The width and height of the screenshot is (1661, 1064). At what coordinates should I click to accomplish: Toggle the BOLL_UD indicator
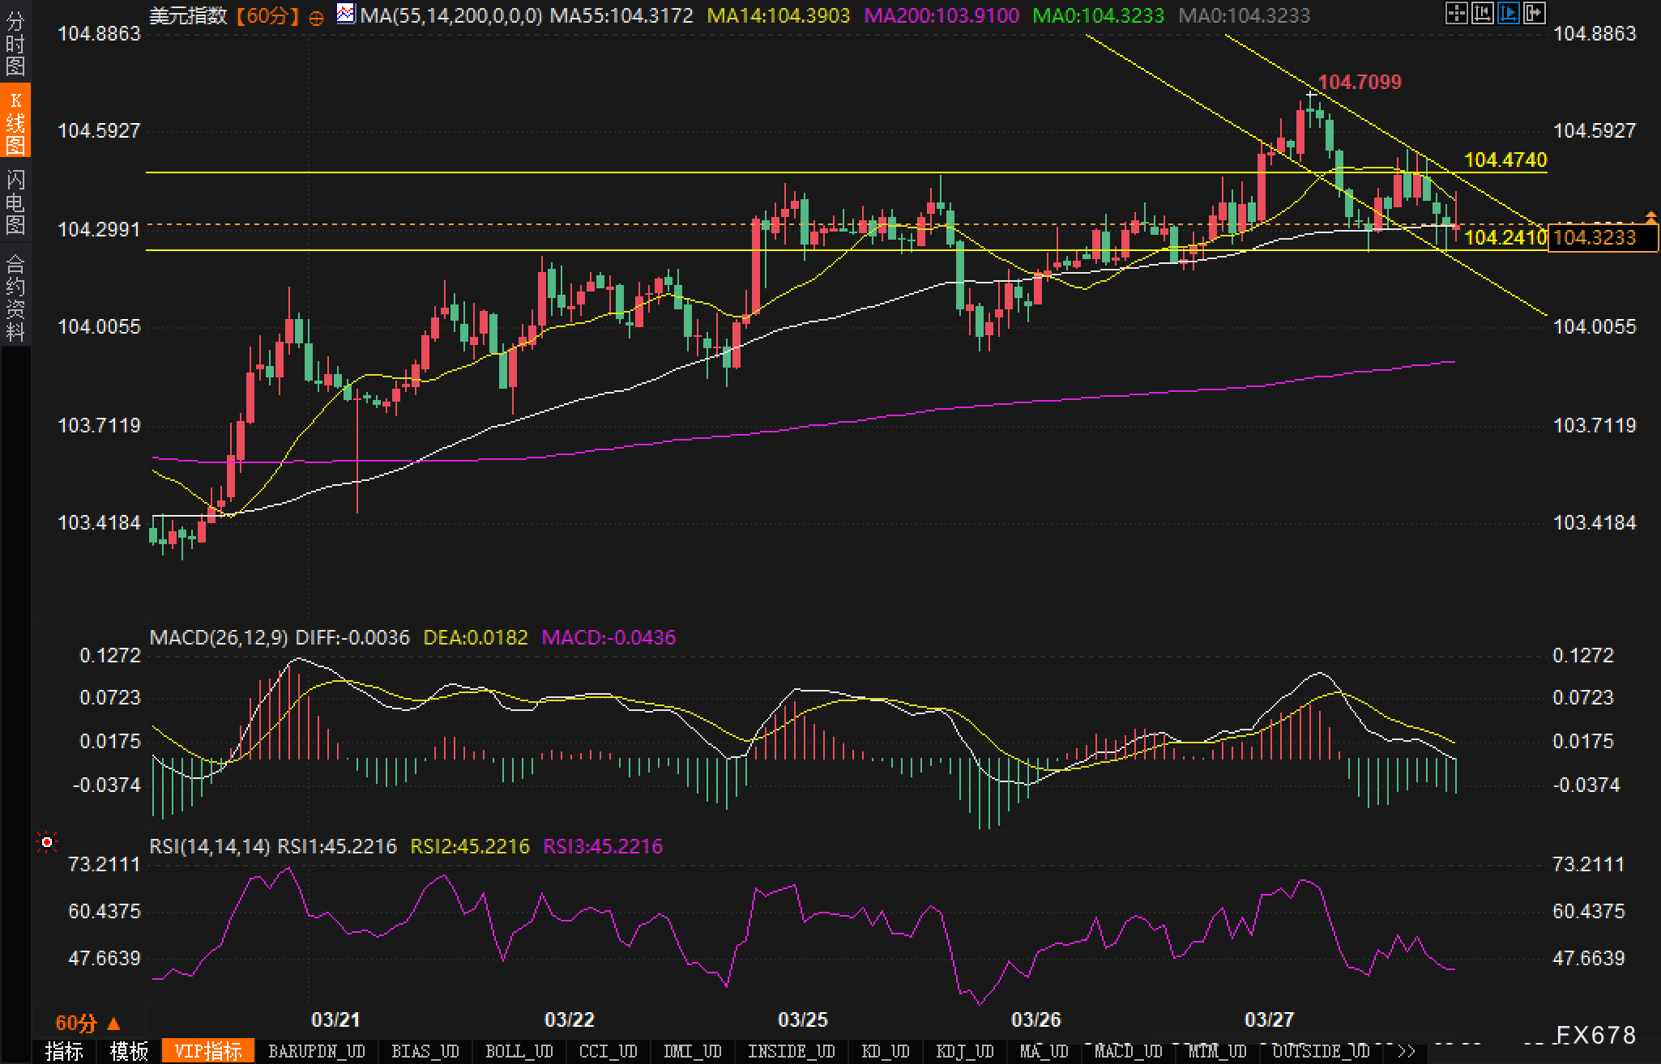pos(519,1051)
